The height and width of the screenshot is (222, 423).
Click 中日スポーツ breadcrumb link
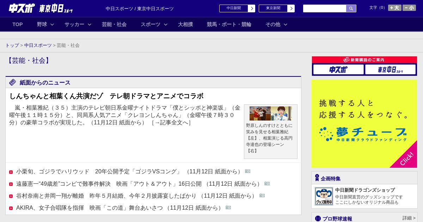[x=38, y=45]
